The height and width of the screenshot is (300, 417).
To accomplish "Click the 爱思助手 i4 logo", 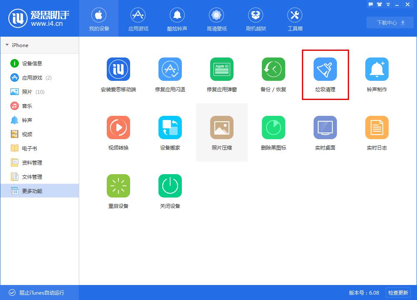I will [x=39, y=18].
